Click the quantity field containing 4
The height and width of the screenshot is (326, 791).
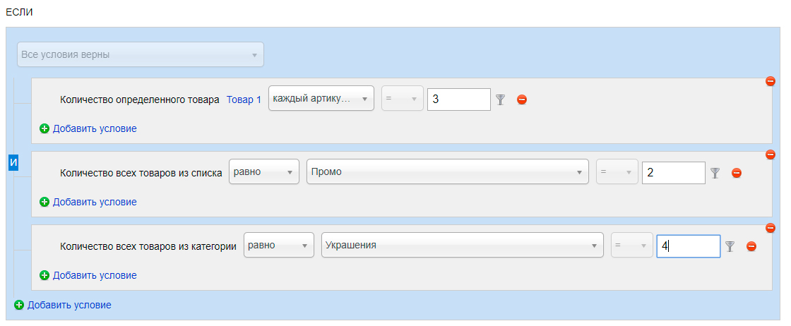click(x=688, y=246)
